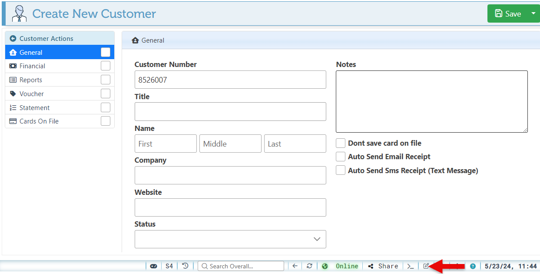Click the game controller icon in status bar
Image resolution: width=540 pixels, height=274 pixels.
tap(153, 266)
